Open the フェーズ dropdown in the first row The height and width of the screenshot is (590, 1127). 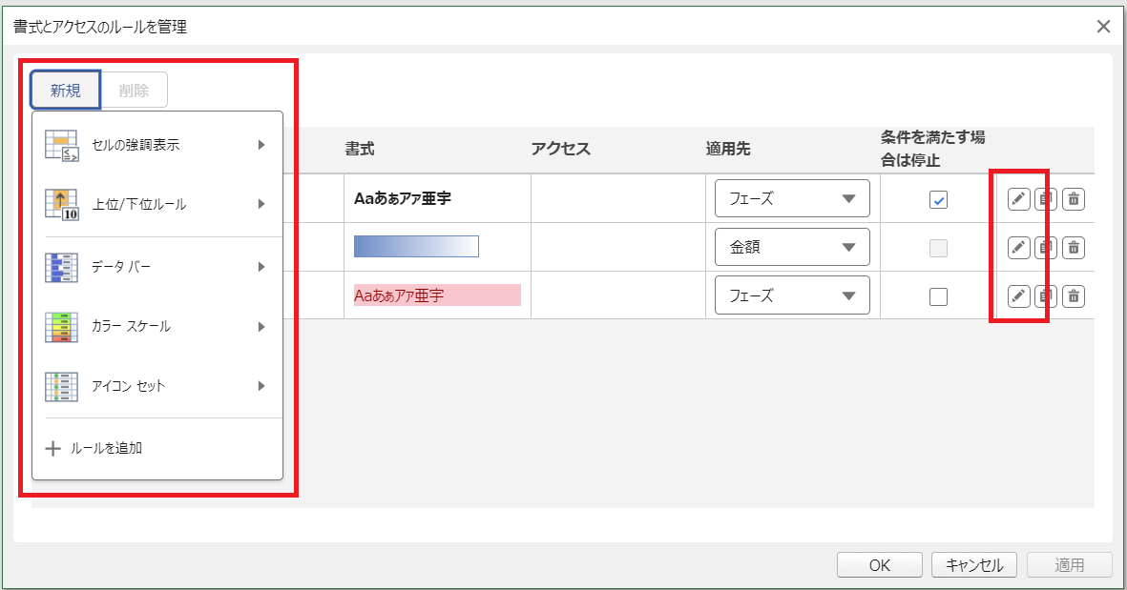pyautogui.click(x=792, y=199)
